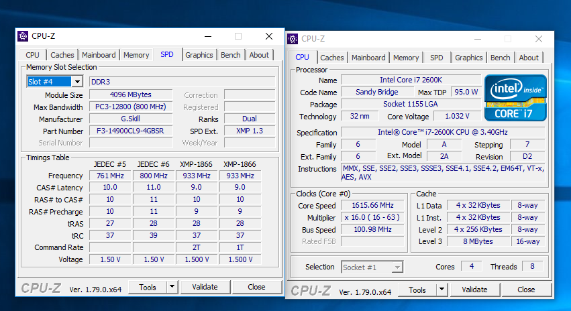Select the CPU tab in right window
This screenshot has width=571, height=311.
[x=302, y=57]
